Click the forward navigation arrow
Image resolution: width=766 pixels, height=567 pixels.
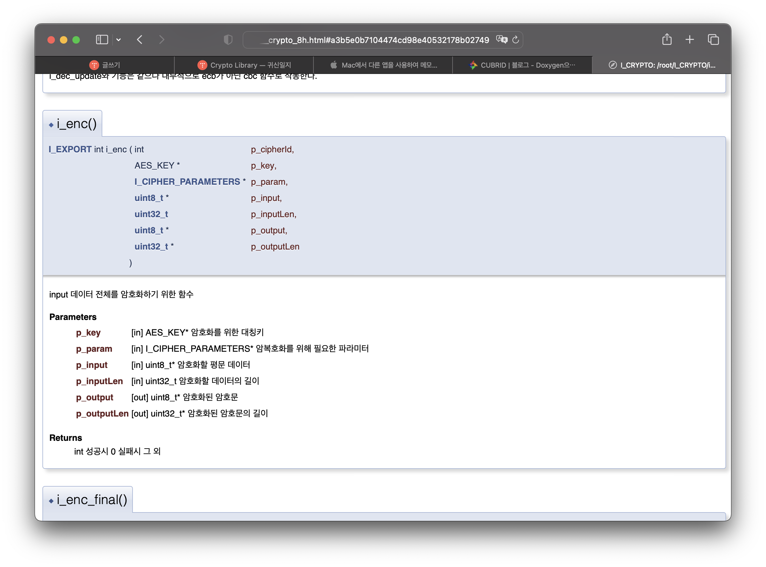click(162, 40)
